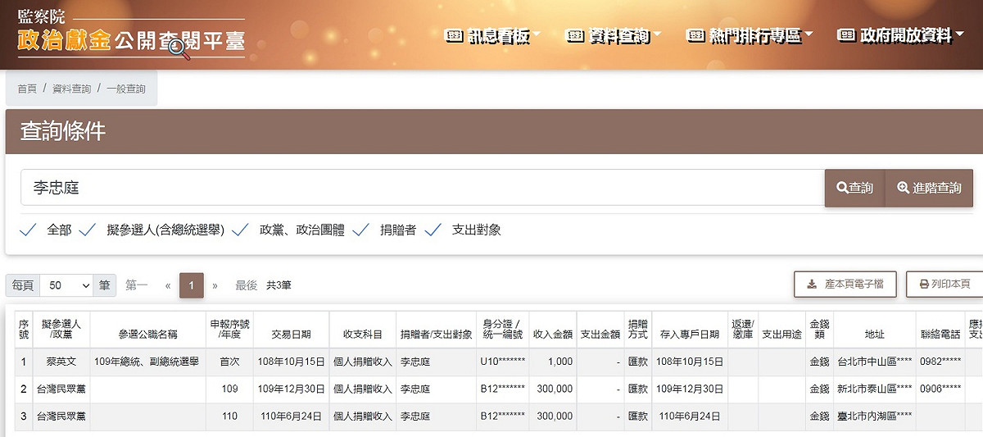Go to 最後 last page
Image resolution: width=983 pixels, height=437 pixels.
pos(247,285)
